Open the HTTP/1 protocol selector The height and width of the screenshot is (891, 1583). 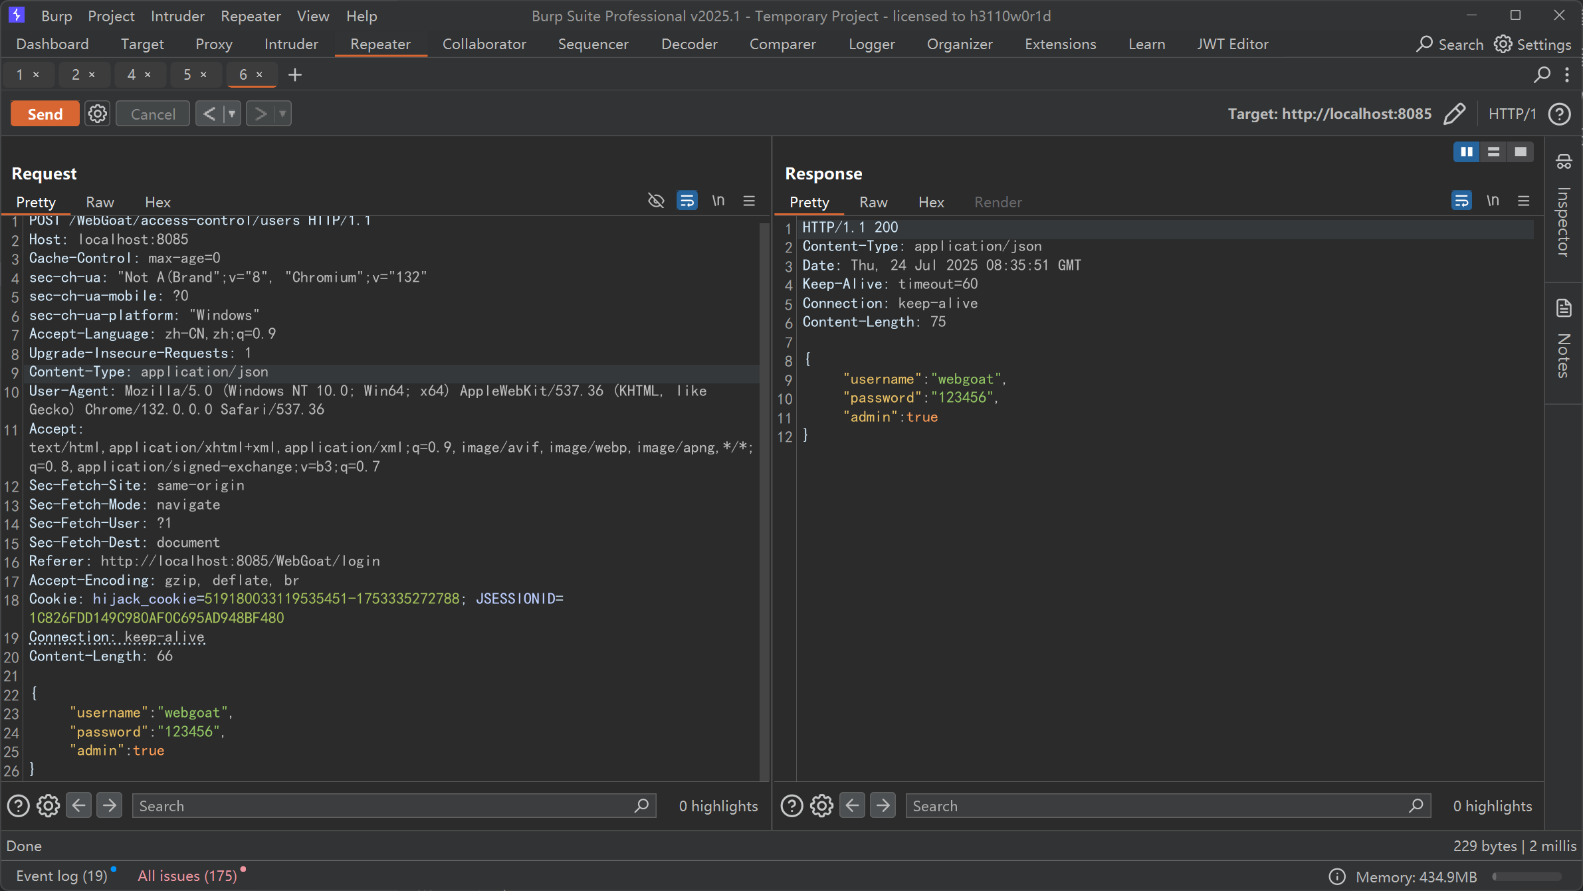pyautogui.click(x=1512, y=114)
